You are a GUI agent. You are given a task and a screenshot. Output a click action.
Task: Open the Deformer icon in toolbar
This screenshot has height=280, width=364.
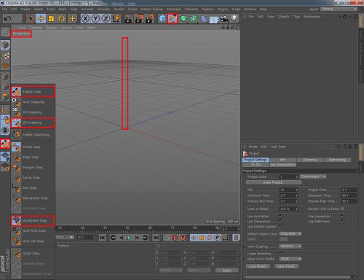click(204, 18)
